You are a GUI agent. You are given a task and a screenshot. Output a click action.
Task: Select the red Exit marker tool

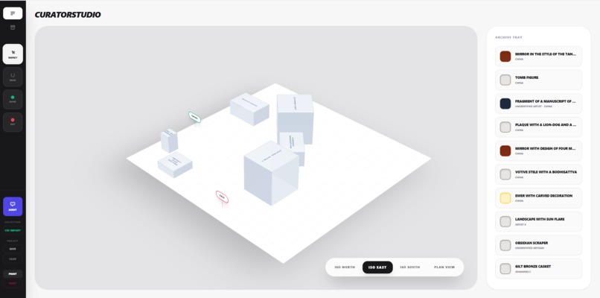(13, 122)
